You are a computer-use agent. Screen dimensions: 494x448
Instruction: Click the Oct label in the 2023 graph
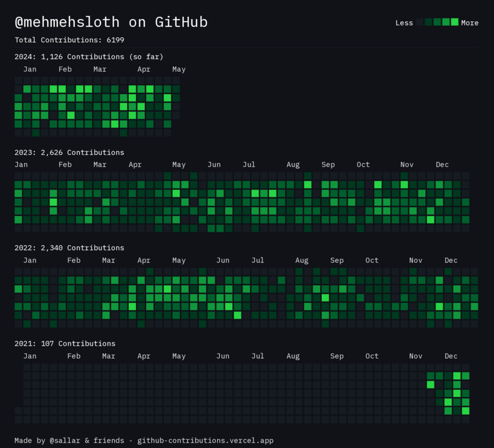363,164
